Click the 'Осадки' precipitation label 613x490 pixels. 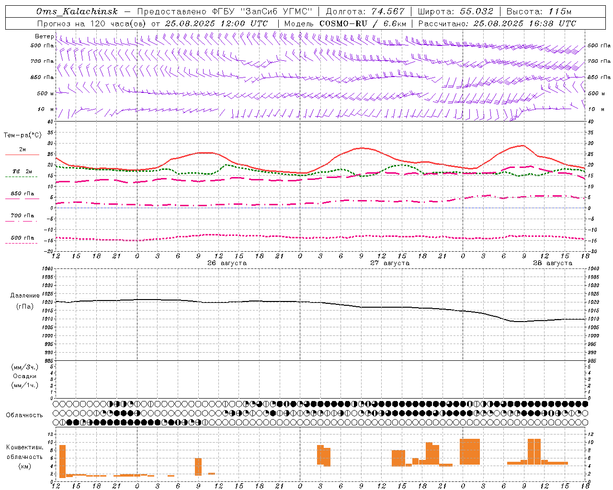25,376
